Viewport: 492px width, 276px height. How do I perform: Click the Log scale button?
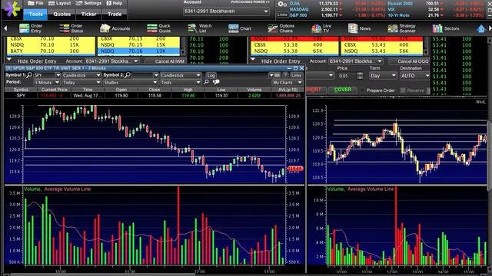pos(211,75)
